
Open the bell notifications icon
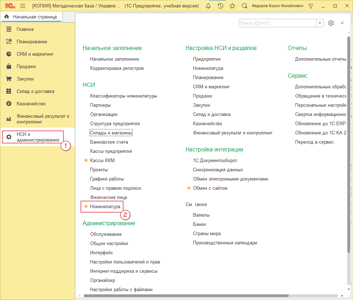(208, 6)
